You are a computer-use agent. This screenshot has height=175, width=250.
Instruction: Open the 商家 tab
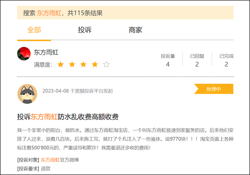coord(135,30)
